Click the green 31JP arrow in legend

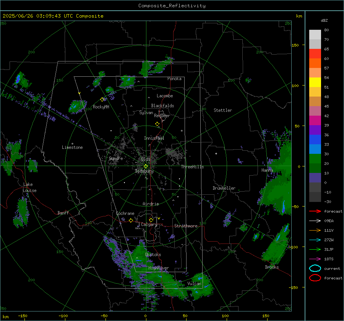[x=315, y=249]
